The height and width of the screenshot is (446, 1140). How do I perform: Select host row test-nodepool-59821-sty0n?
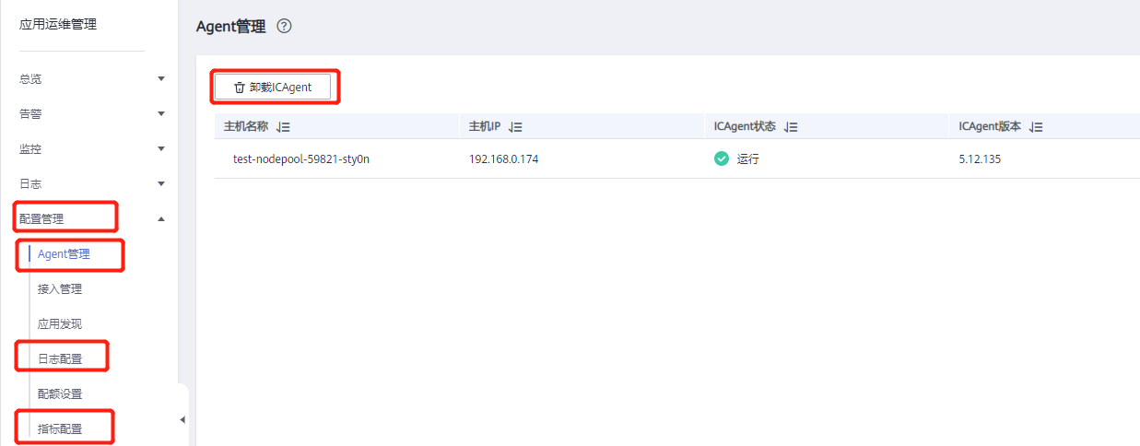click(x=677, y=158)
